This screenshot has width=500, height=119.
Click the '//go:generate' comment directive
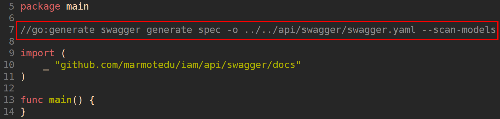click(x=58, y=30)
